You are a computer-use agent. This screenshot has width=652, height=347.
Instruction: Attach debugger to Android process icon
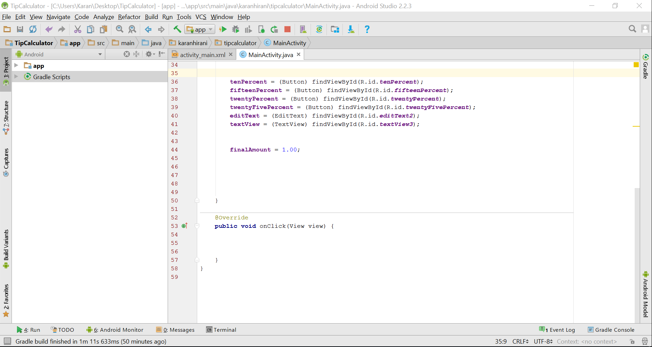tap(261, 30)
